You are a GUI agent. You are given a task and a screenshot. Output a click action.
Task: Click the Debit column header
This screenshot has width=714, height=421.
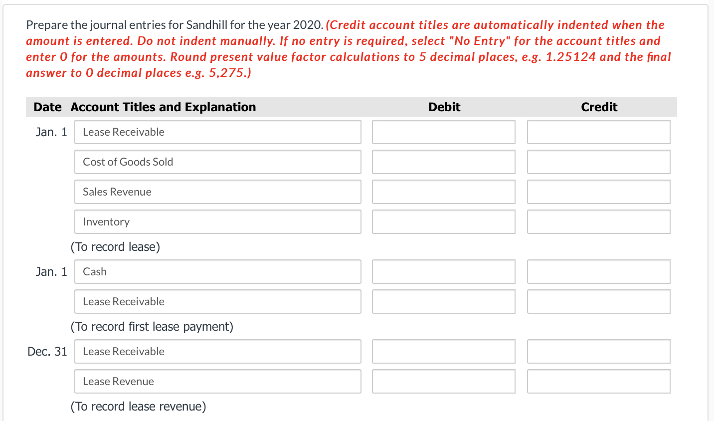click(x=444, y=107)
